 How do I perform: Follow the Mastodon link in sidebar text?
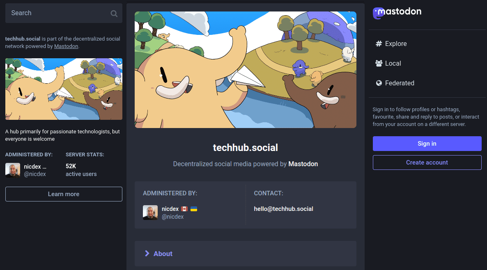[66, 46]
